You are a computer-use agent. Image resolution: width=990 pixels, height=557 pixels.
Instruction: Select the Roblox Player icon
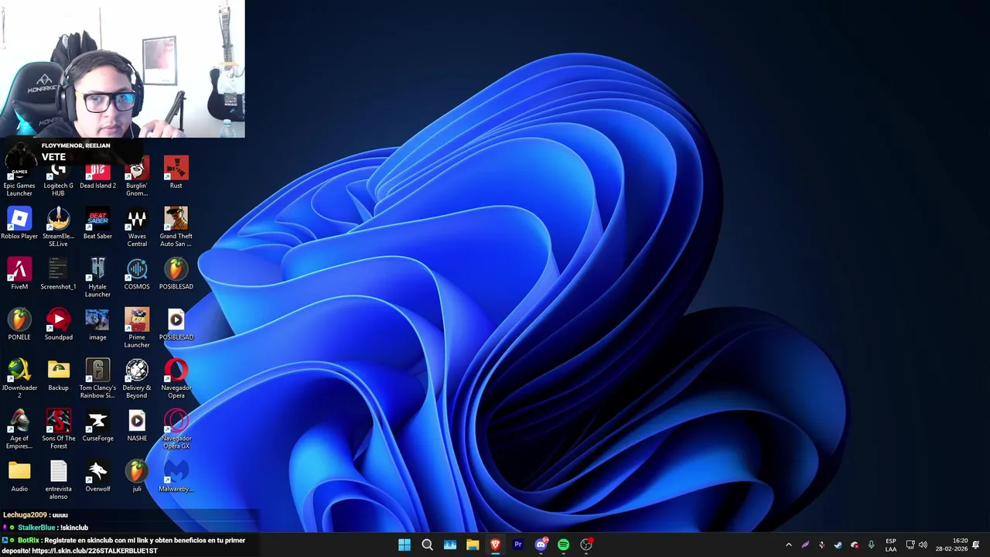[19, 223]
